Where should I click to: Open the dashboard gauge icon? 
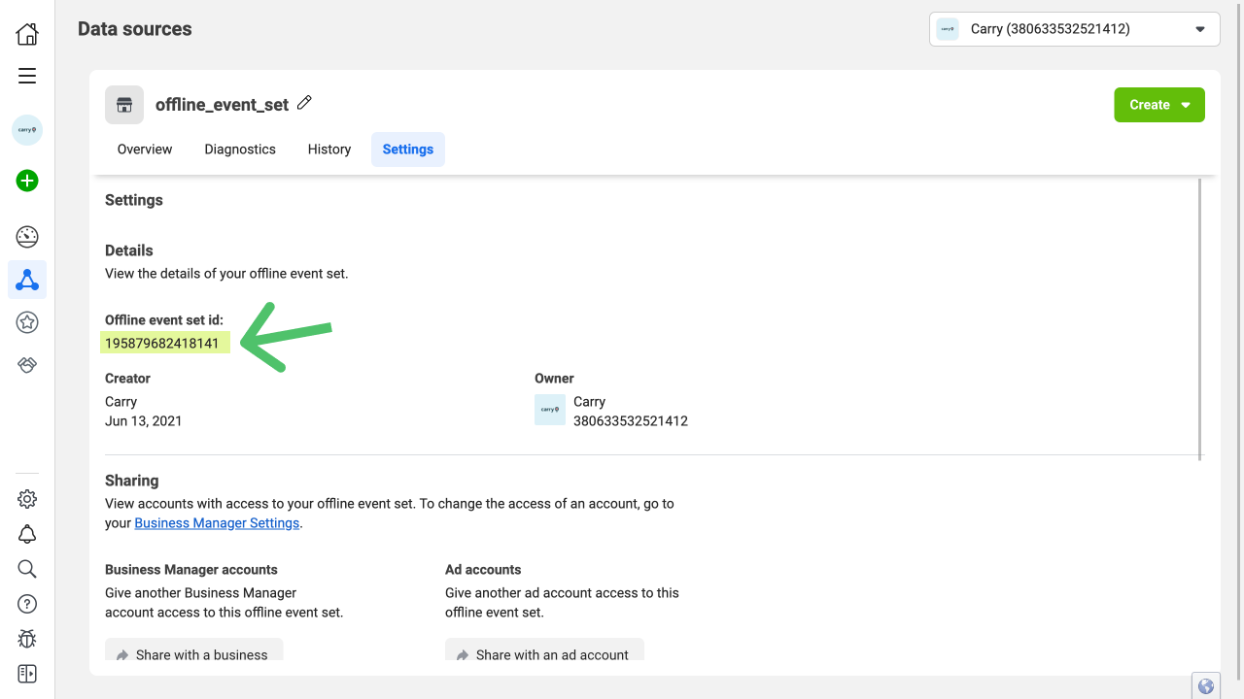pyautogui.click(x=27, y=236)
